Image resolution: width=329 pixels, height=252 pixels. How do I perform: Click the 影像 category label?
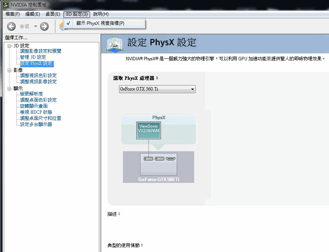pyautogui.click(x=18, y=70)
